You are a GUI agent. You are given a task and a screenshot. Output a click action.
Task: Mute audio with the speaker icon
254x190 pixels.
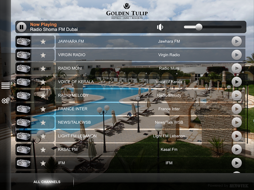point(160,27)
